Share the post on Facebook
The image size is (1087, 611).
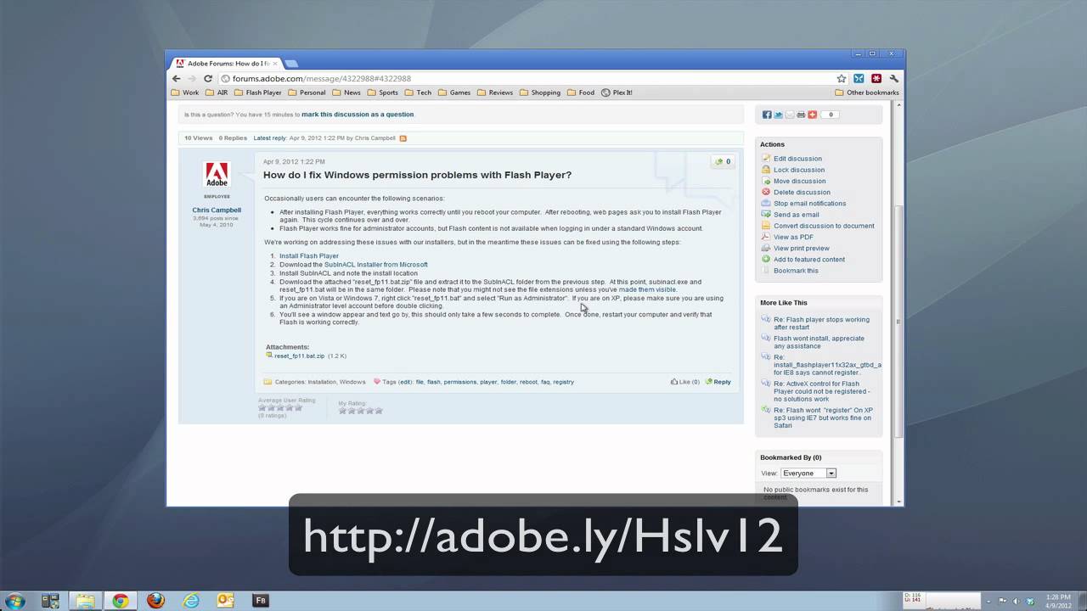pyautogui.click(x=767, y=115)
